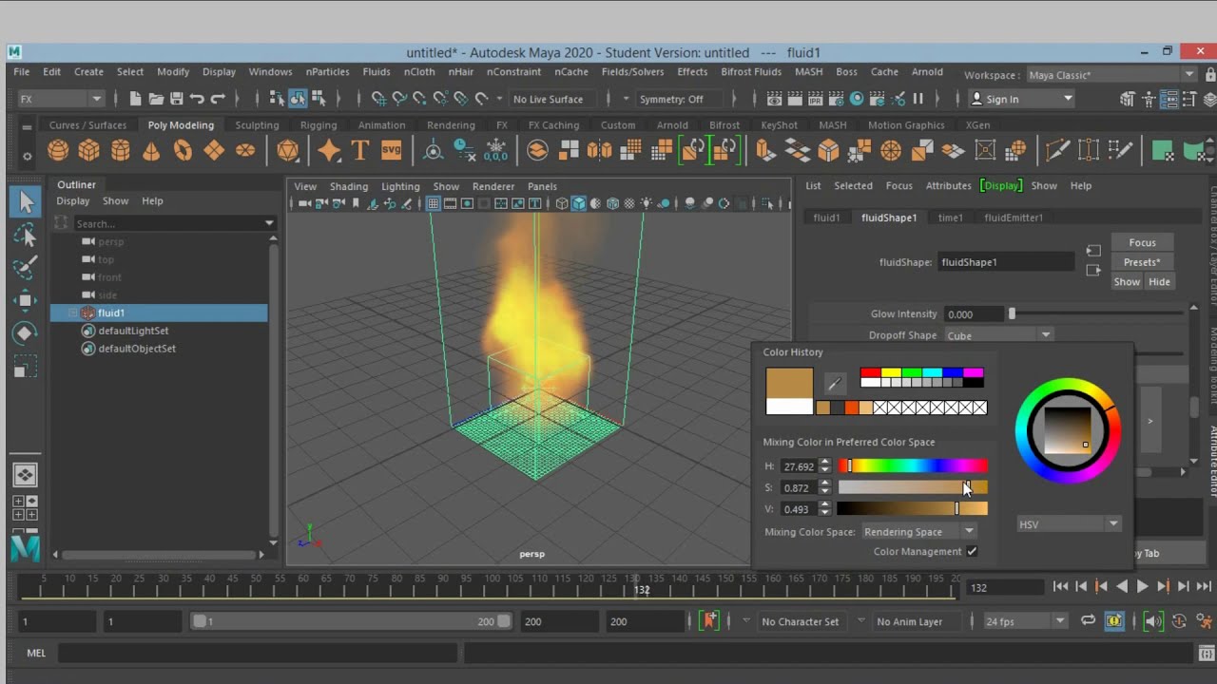
Task: Click the Presets* button
Action: click(x=1143, y=262)
